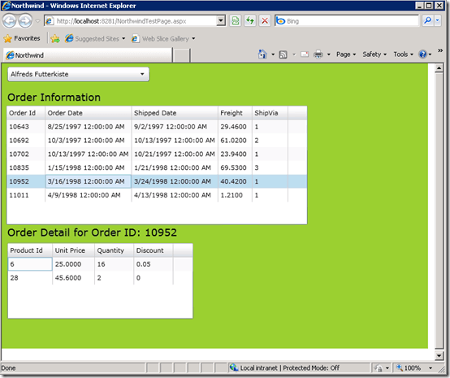Click the red Stop loading icon
450x378 pixels.
pyautogui.click(x=265, y=20)
